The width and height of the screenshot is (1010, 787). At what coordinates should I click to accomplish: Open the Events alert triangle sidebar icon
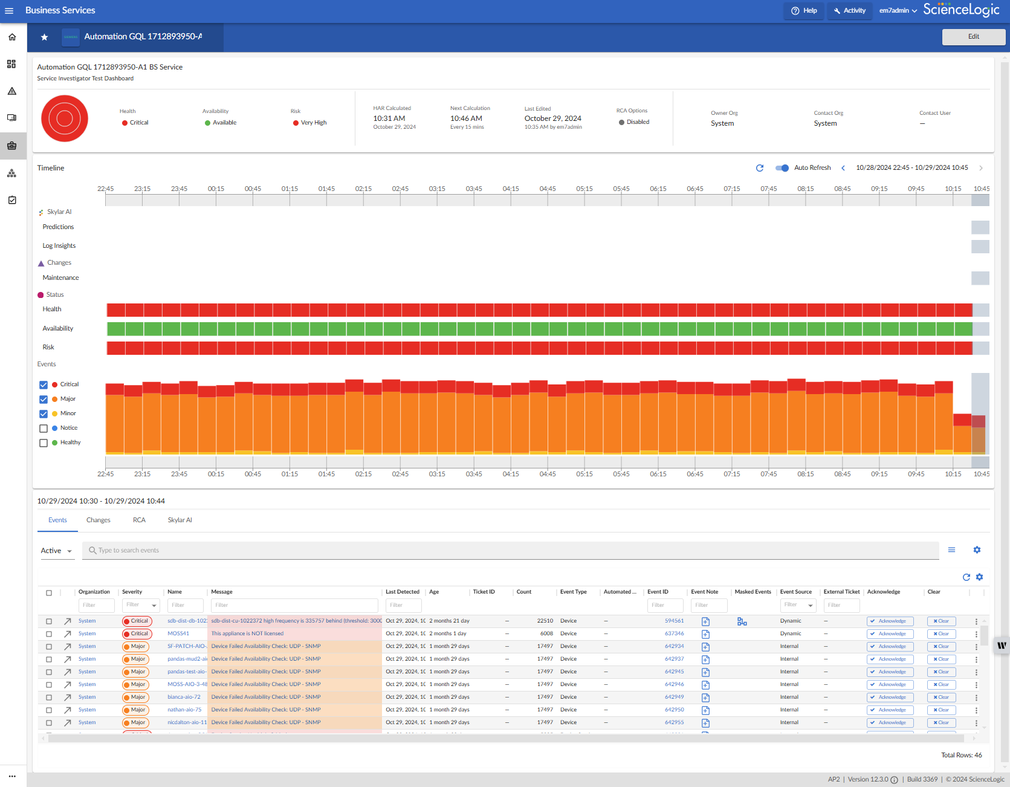coord(12,91)
